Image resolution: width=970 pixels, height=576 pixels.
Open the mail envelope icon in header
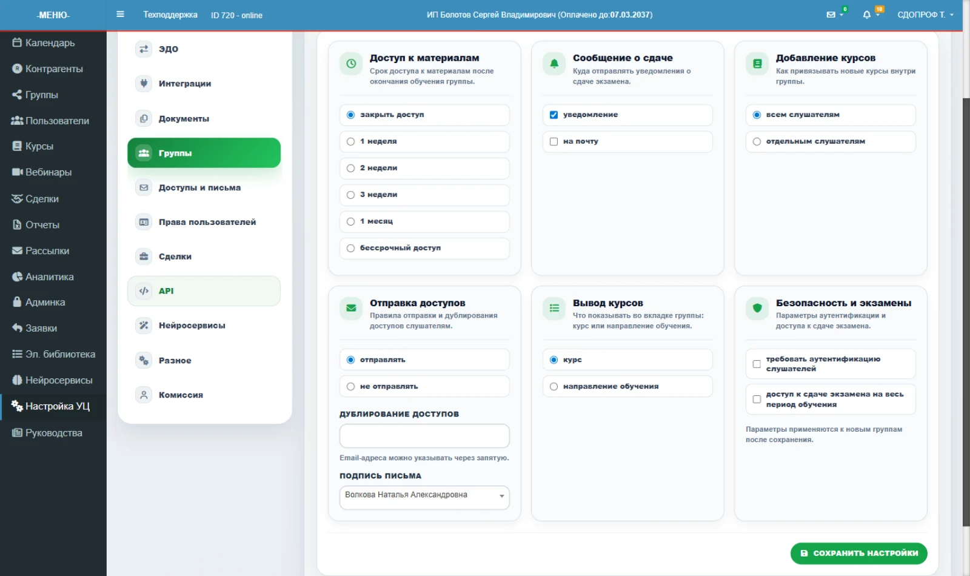(x=831, y=15)
